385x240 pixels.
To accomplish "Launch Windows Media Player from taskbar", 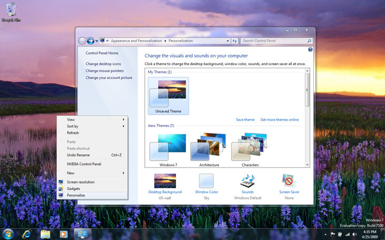I will pyautogui.click(x=64, y=234).
